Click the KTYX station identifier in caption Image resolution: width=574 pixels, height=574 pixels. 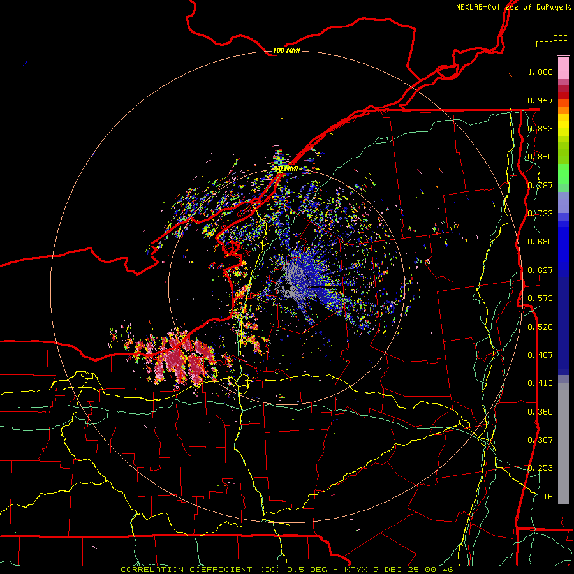coord(356,570)
